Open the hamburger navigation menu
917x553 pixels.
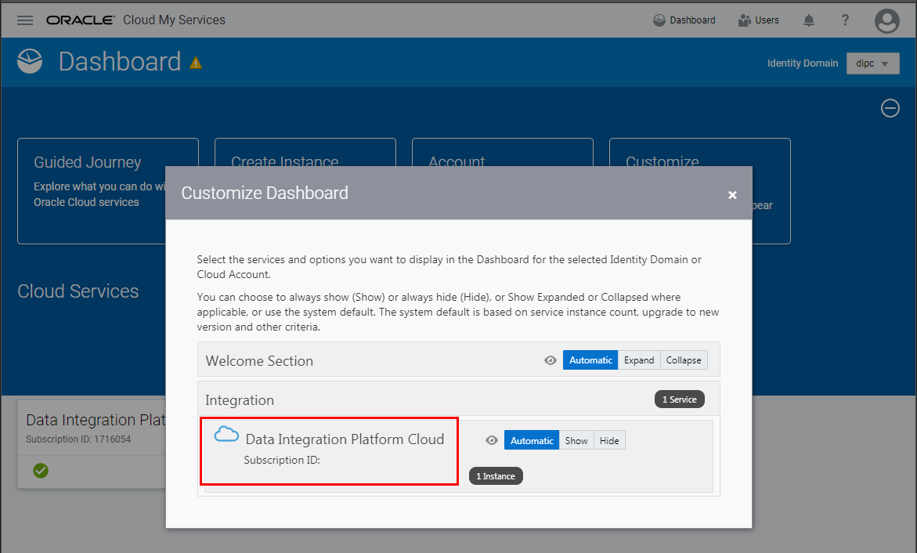pyautogui.click(x=25, y=20)
